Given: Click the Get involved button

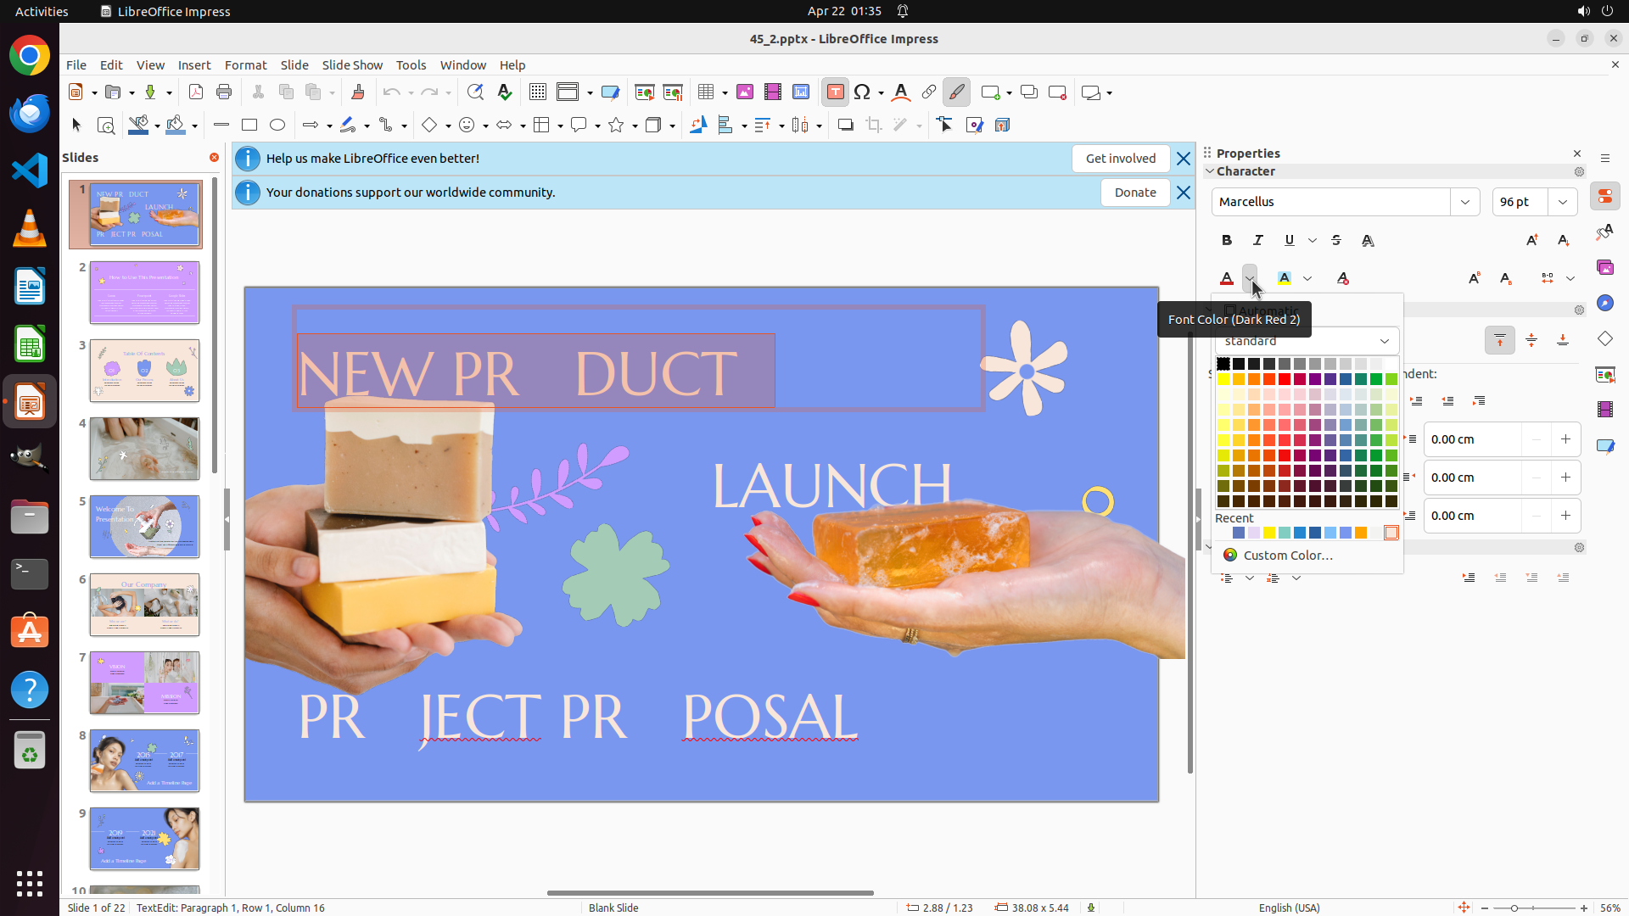Looking at the screenshot, I should pyautogui.click(x=1120, y=159).
